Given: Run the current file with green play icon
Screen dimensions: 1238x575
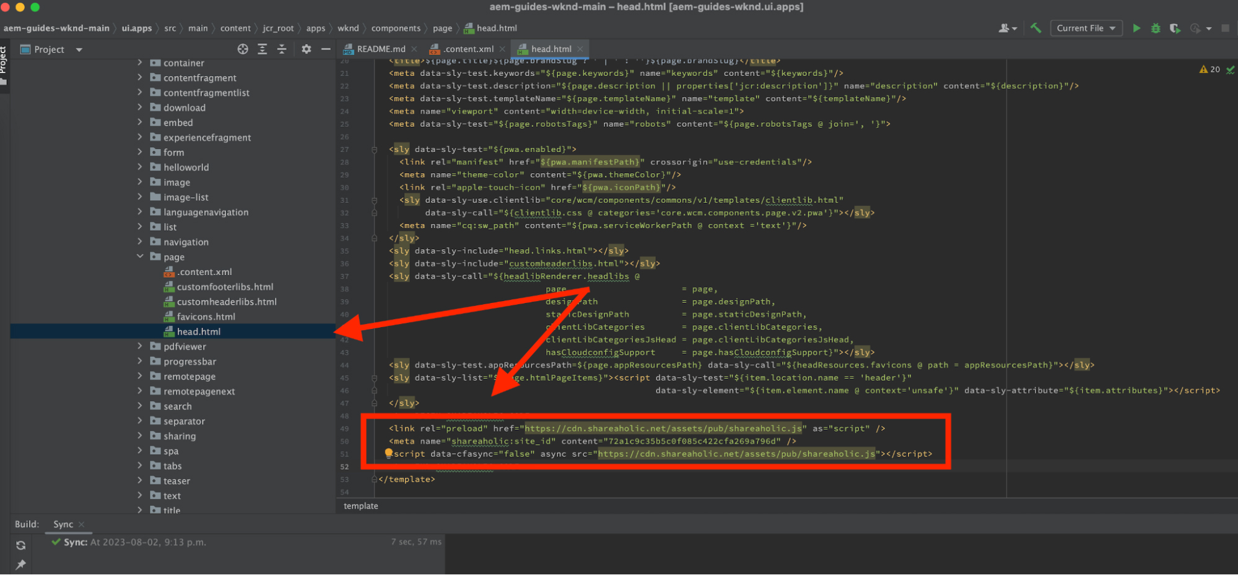Looking at the screenshot, I should [x=1136, y=28].
